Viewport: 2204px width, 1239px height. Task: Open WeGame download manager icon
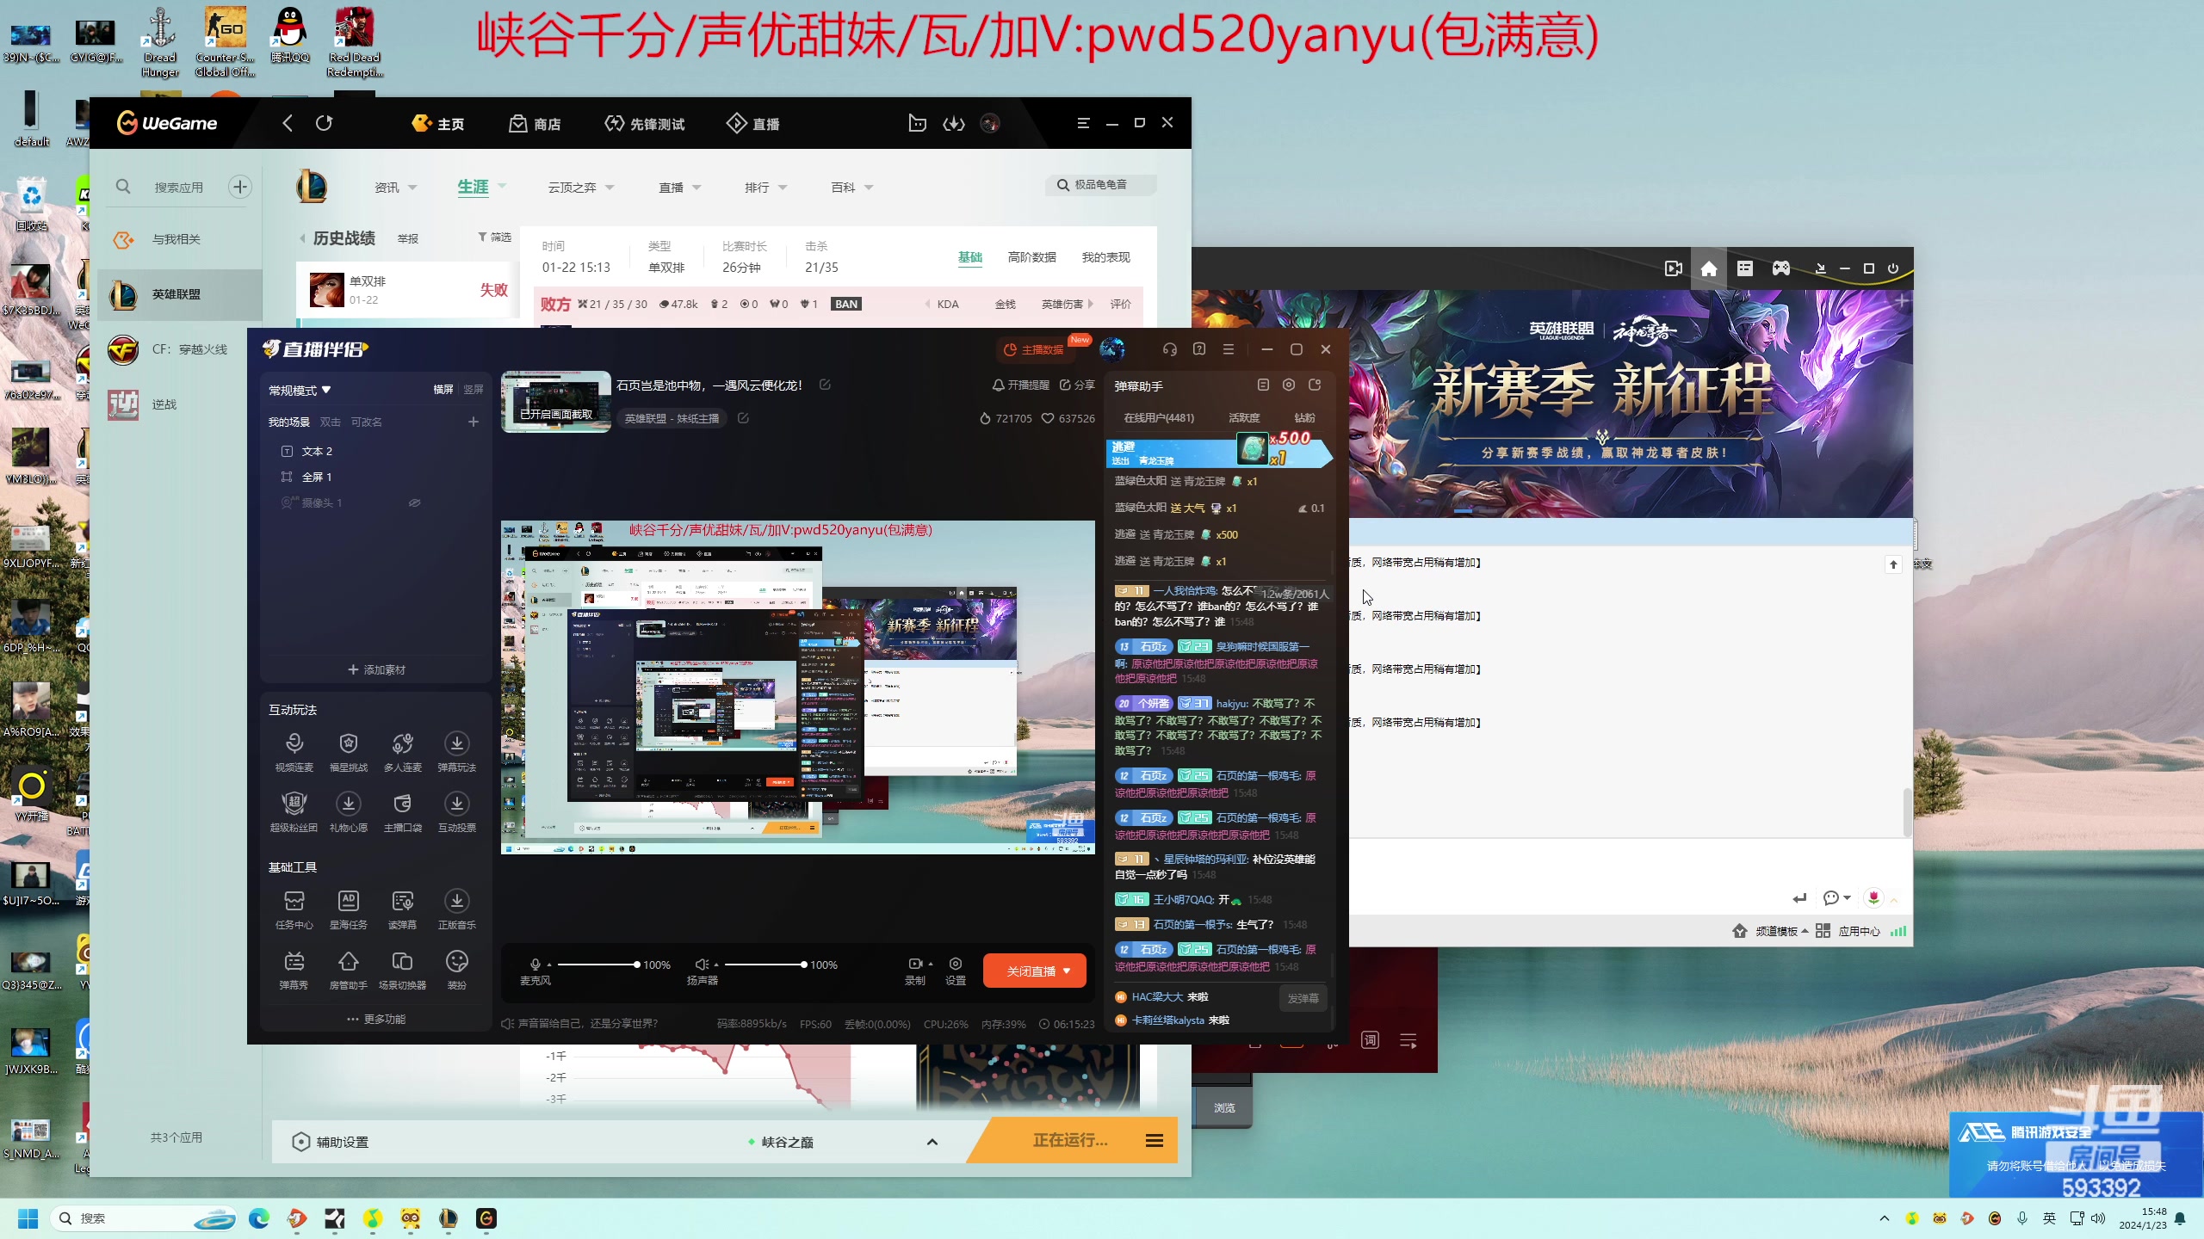[x=954, y=124]
